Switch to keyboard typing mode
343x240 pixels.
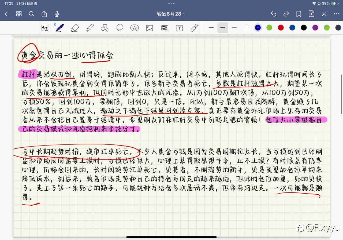pos(165,28)
